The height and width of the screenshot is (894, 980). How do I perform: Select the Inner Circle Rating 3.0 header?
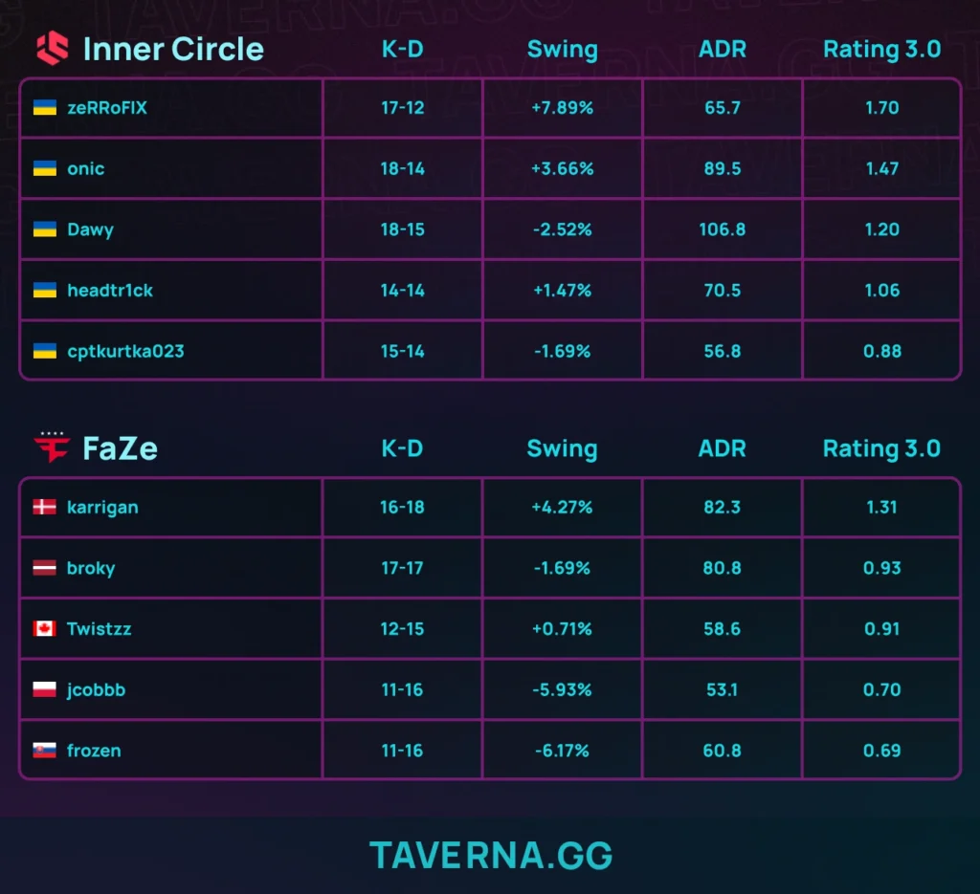(x=881, y=49)
